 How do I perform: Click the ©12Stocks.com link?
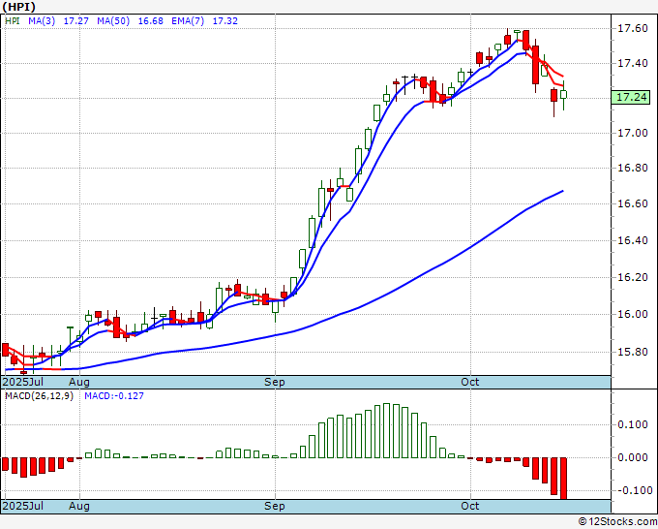[x=617, y=521]
